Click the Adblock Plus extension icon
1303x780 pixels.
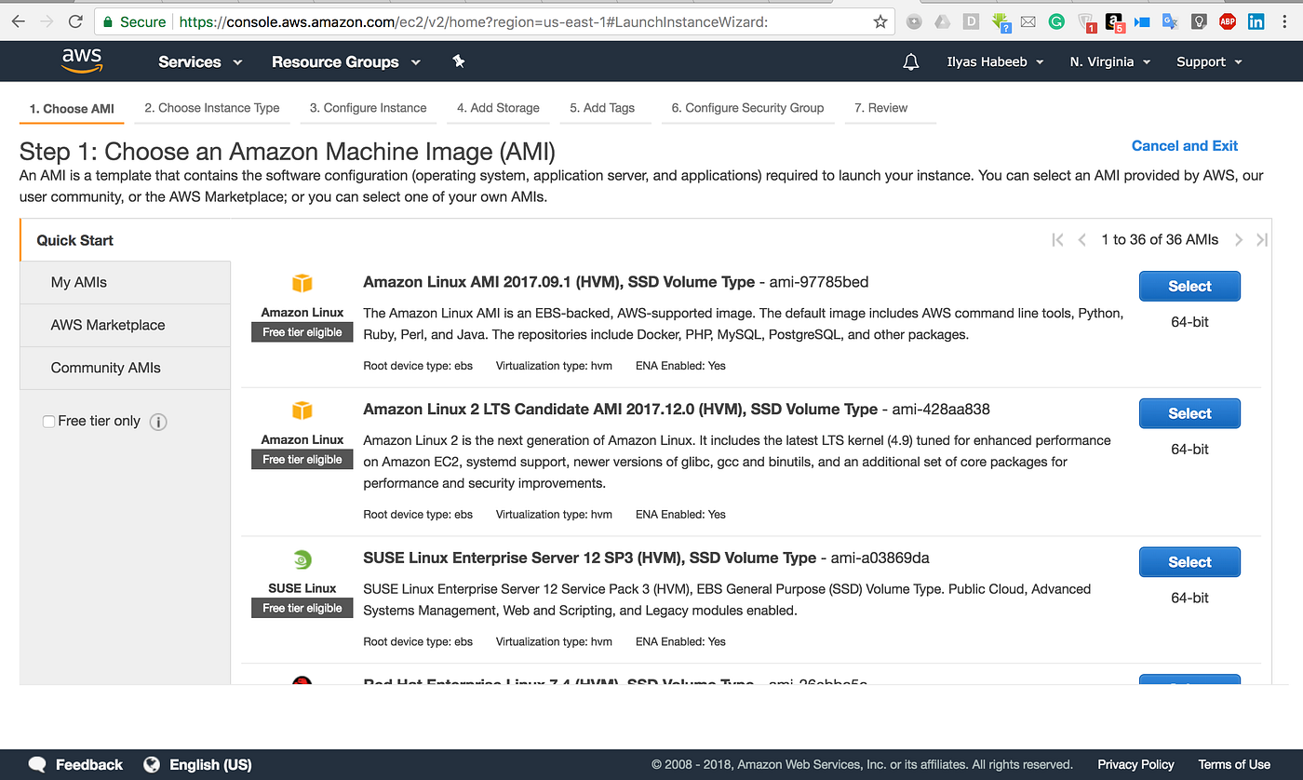tap(1227, 20)
